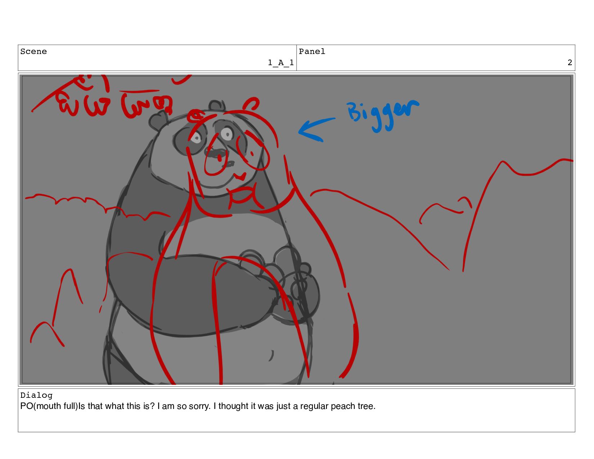
Task: Click the dialog line starting "PO(mouth full)"
Action: click(x=198, y=406)
